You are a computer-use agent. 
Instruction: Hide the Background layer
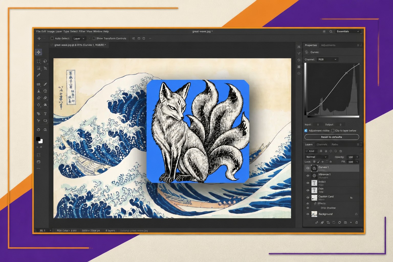tap(308, 214)
